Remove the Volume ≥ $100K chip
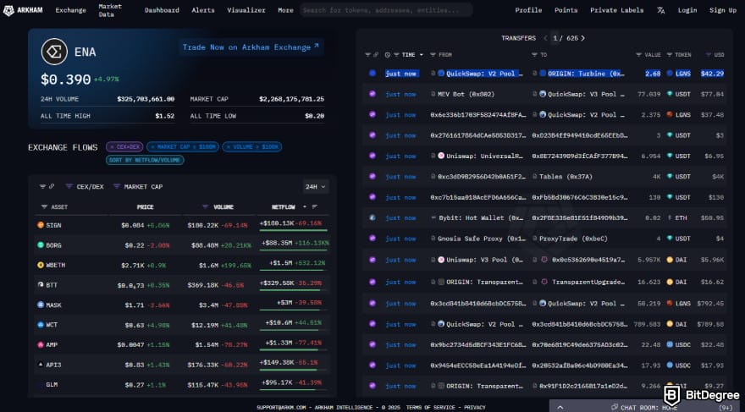The width and height of the screenshot is (745, 412). point(251,147)
